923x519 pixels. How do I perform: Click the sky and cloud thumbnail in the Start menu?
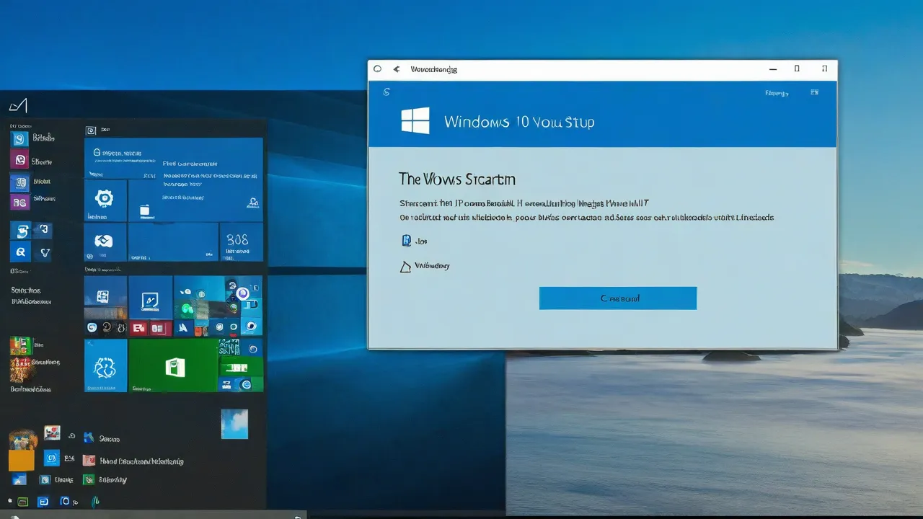tap(234, 424)
